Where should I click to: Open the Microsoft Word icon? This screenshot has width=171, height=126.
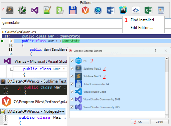111,10
